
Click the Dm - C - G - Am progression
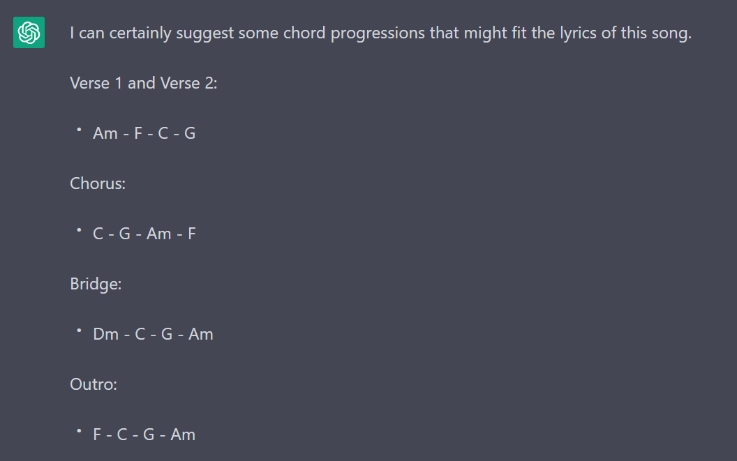coord(153,334)
